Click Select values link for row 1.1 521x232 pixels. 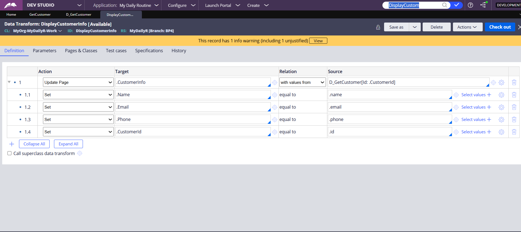coord(473,95)
